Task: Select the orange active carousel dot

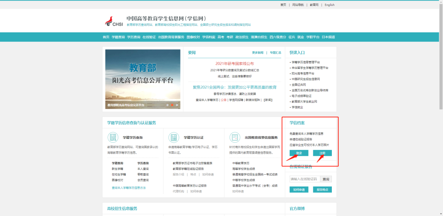Action: (x=172, y=105)
